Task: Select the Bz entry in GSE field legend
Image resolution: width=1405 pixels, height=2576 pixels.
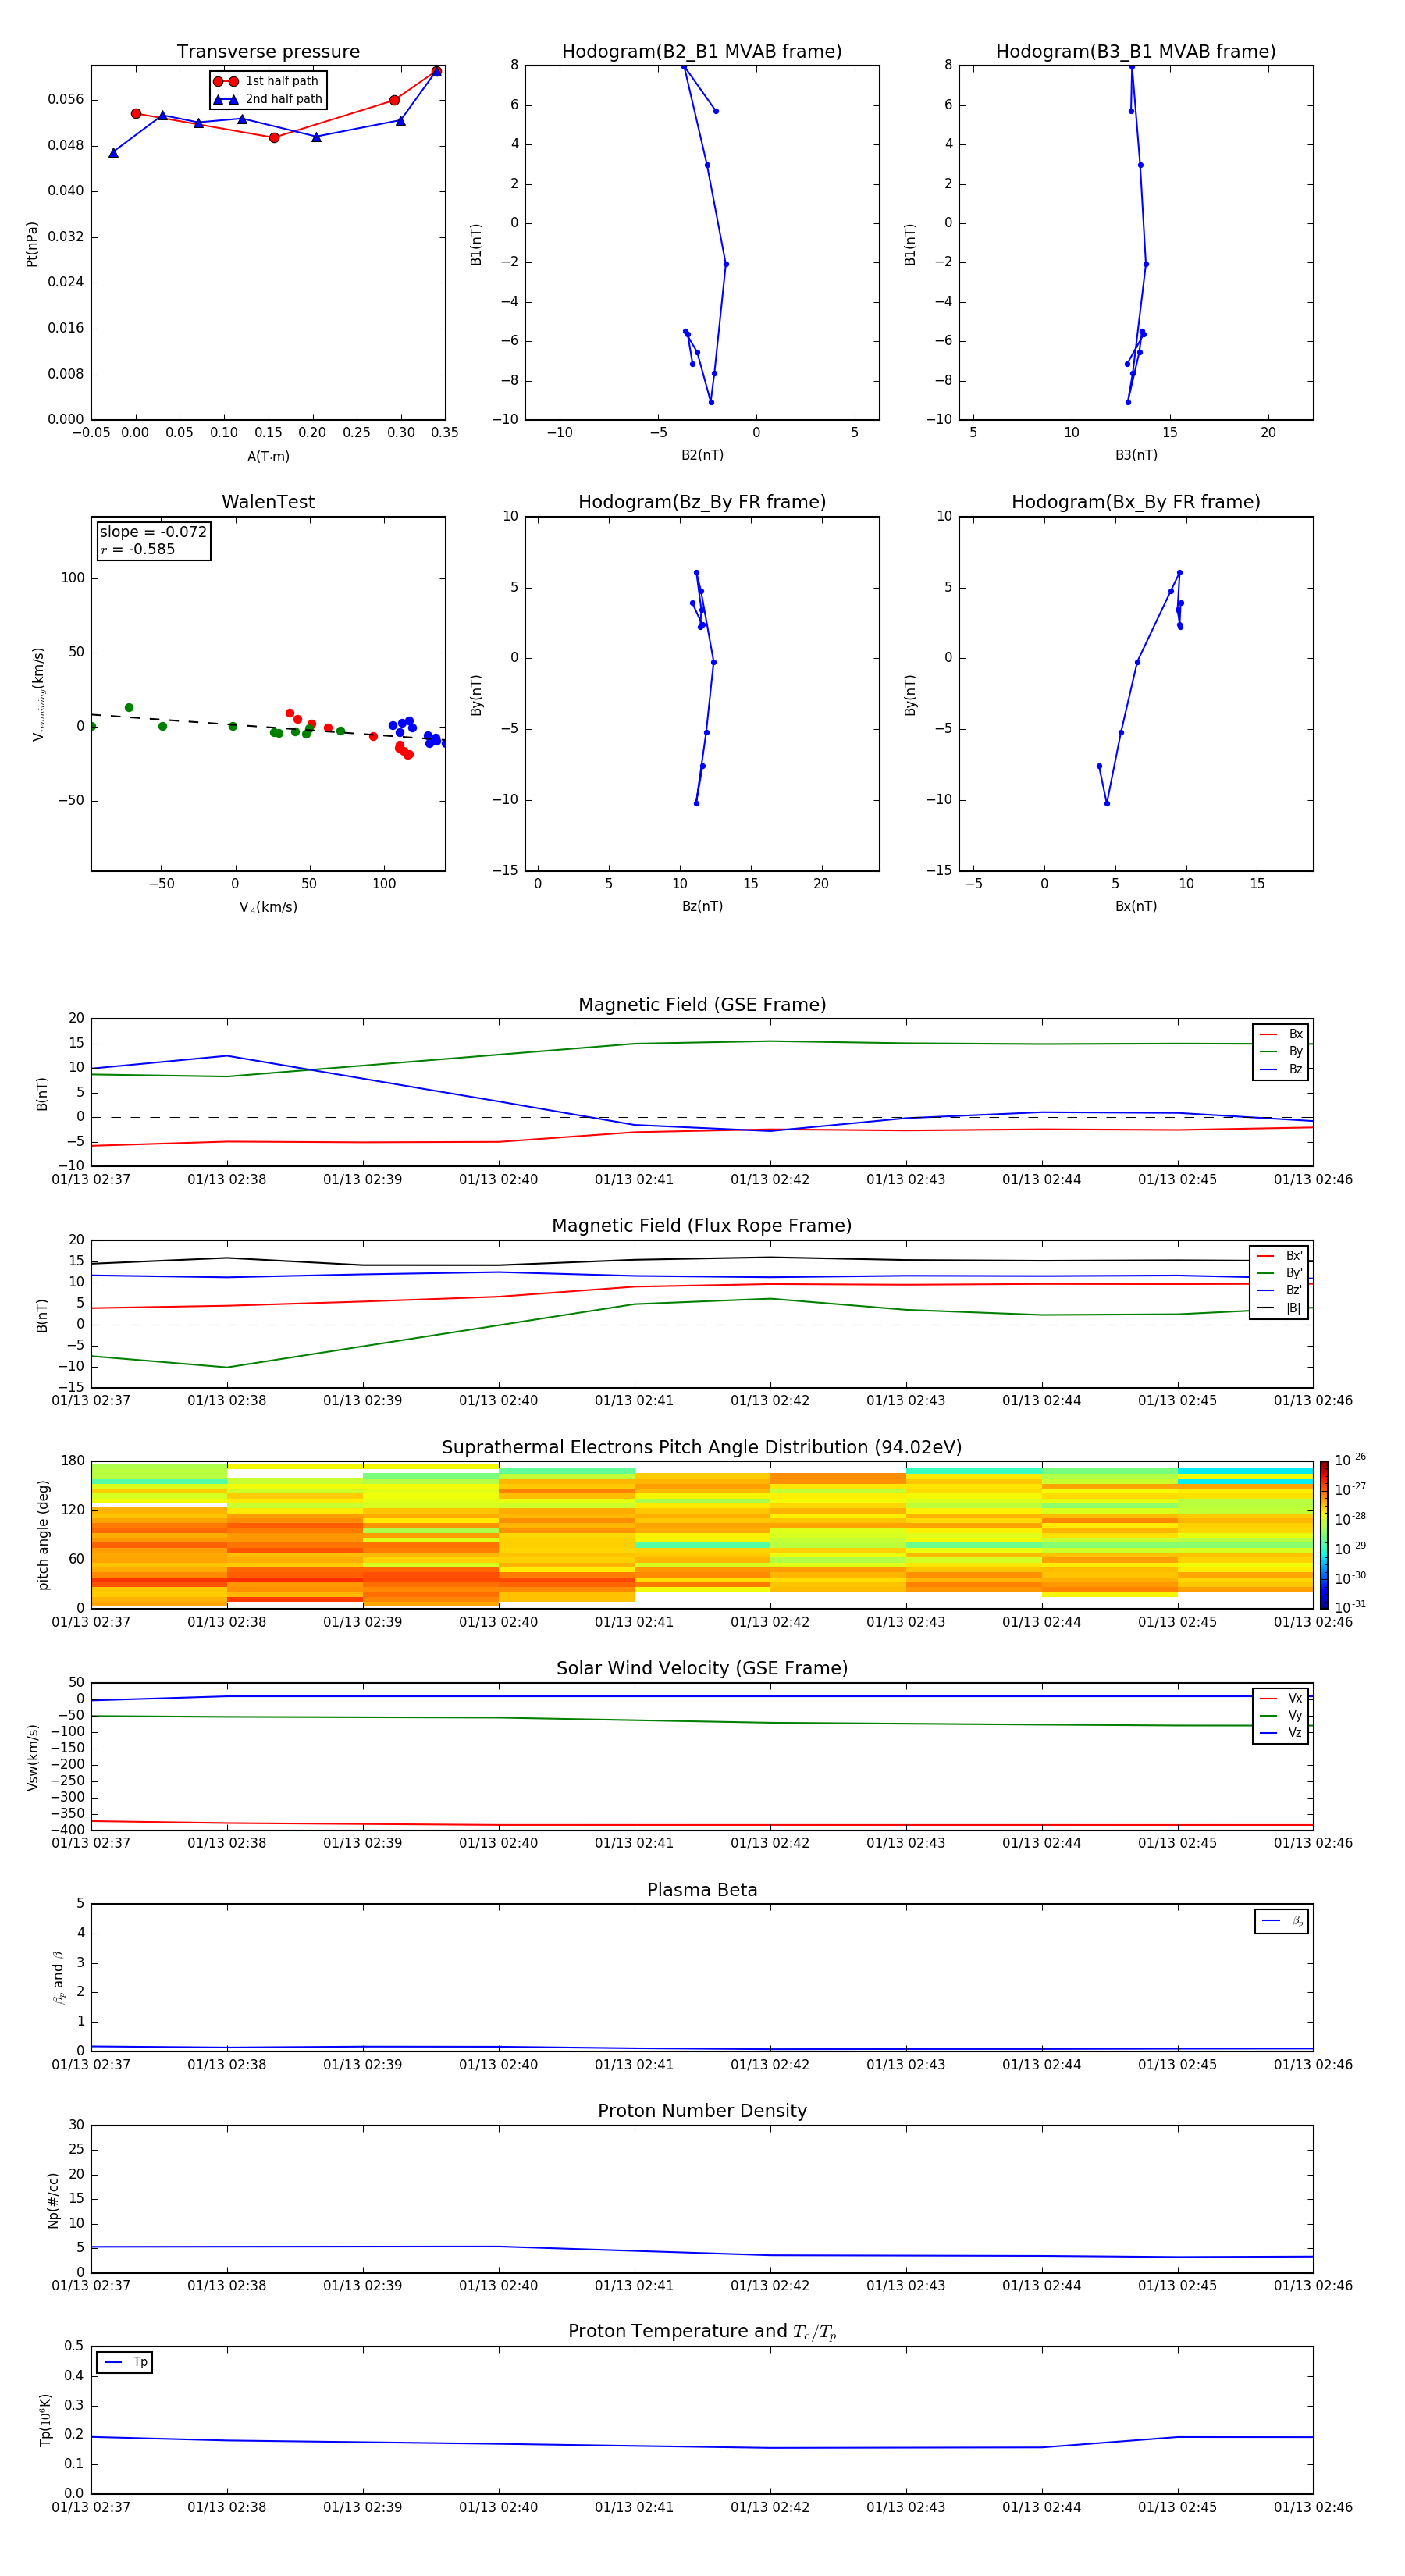Action: [1281, 1069]
